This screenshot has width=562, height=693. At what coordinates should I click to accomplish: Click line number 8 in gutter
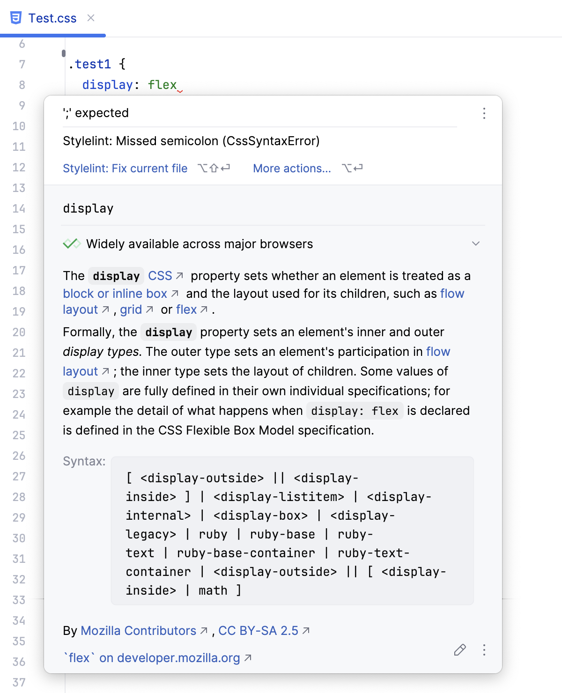pyautogui.click(x=22, y=85)
